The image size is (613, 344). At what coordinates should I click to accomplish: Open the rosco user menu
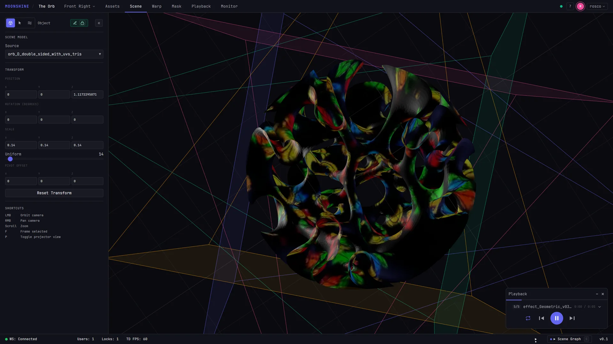click(x=597, y=6)
